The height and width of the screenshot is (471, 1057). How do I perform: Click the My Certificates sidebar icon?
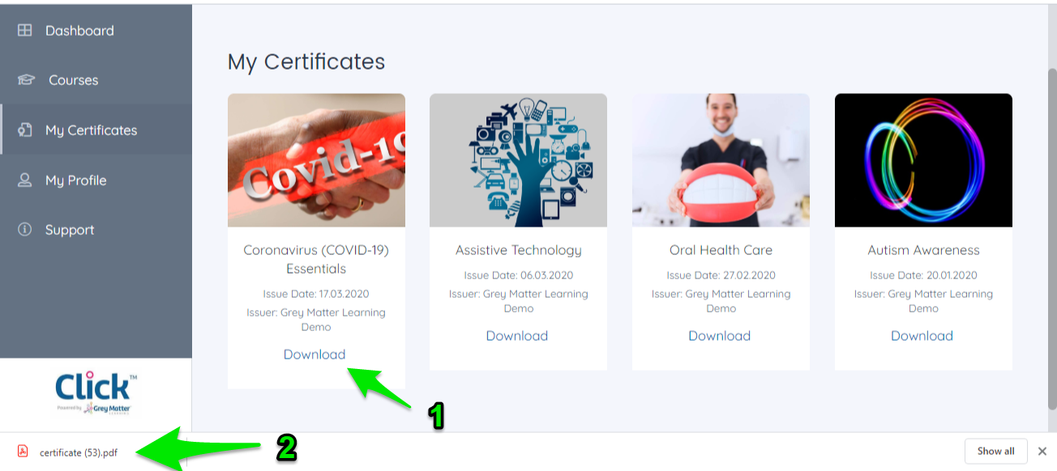point(25,130)
